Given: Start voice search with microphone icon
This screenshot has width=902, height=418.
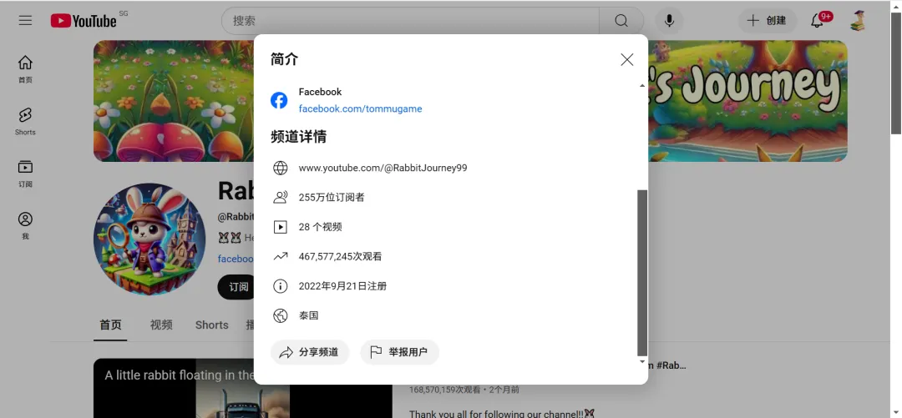Looking at the screenshot, I should [669, 21].
